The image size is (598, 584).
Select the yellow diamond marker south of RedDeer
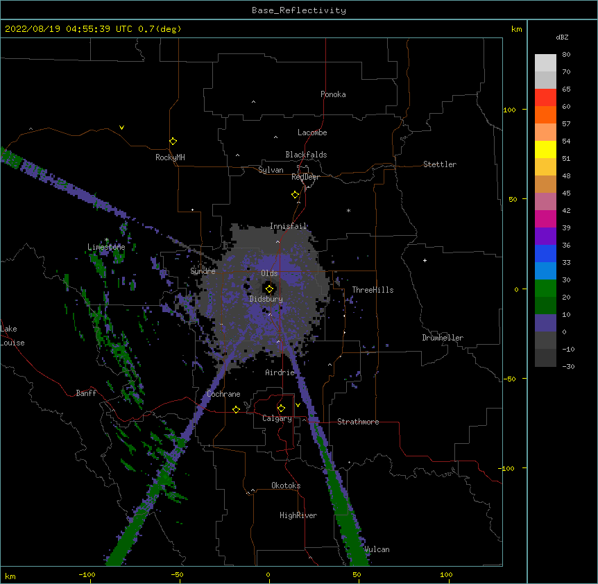tap(295, 194)
